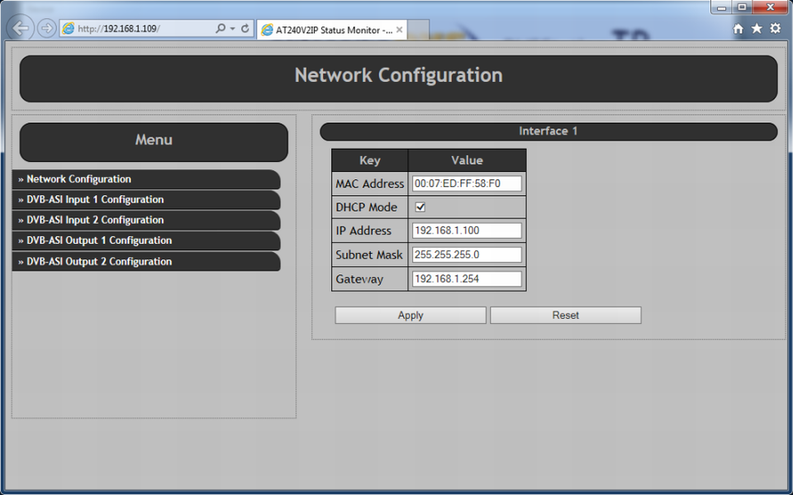Screen dimensions: 793x495
Task: Click the Subnet Mask input box
Action: (467, 255)
